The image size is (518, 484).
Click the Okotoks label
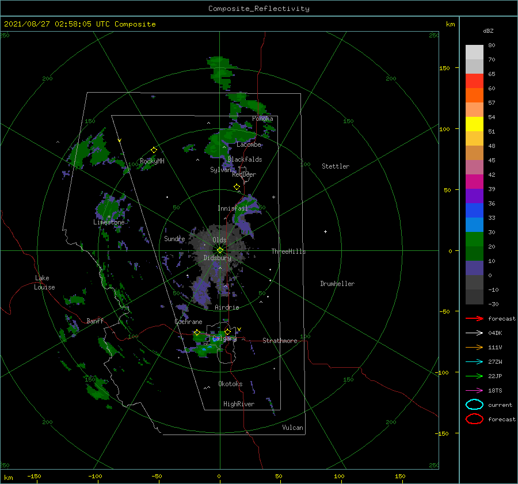pyautogui.click(x=230, y=384)
